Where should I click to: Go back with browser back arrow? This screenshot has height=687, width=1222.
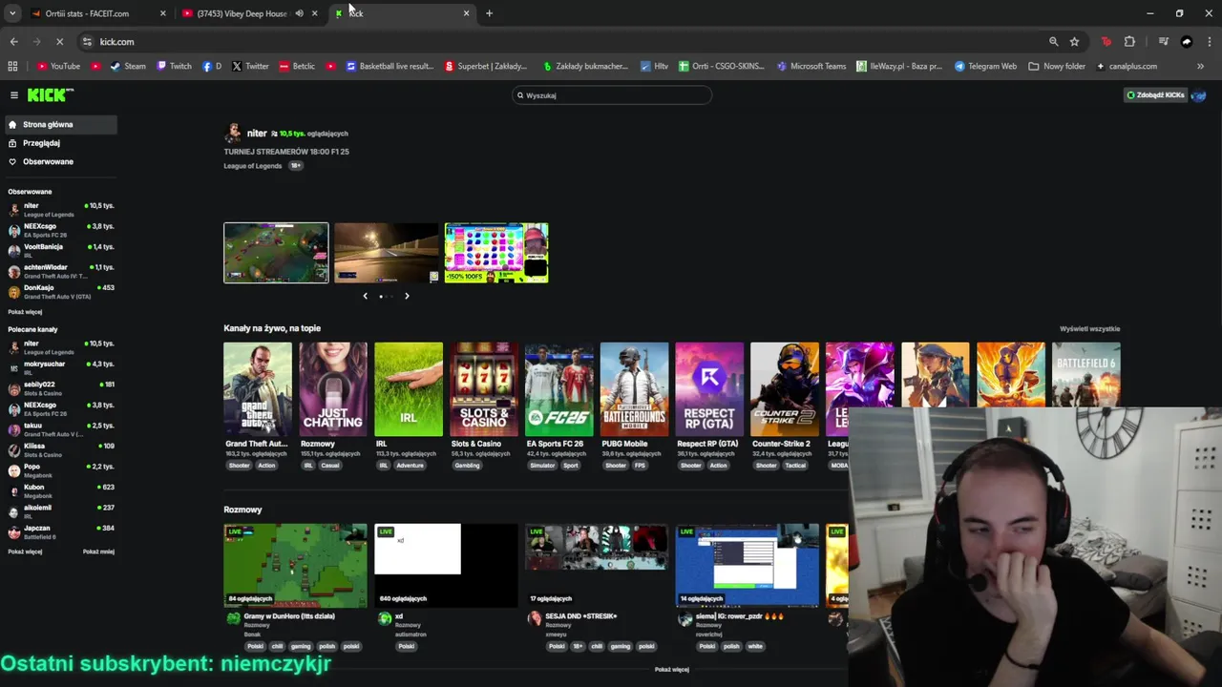(x=13, y=42)
